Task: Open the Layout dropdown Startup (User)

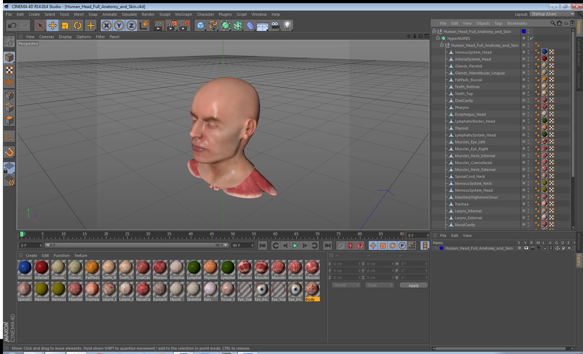Action: click(552, 14)
